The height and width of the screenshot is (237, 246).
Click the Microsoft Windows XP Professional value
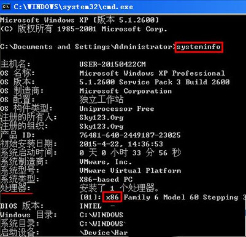click(x=152, y=73)
